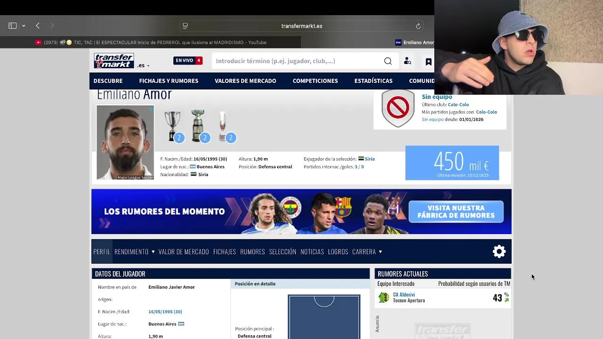Click Sin equipo desde link
This screenshot has width=603, height=339.
click(x=432, y=120)
